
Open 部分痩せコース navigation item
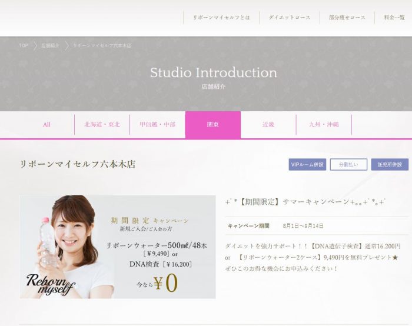tap(347, 17)
